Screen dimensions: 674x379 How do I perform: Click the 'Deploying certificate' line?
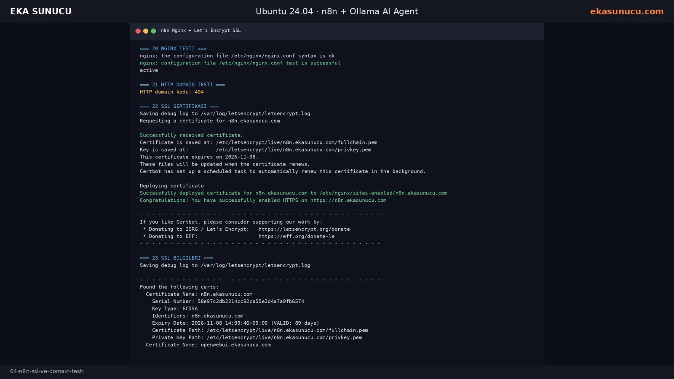pos(172,186)
